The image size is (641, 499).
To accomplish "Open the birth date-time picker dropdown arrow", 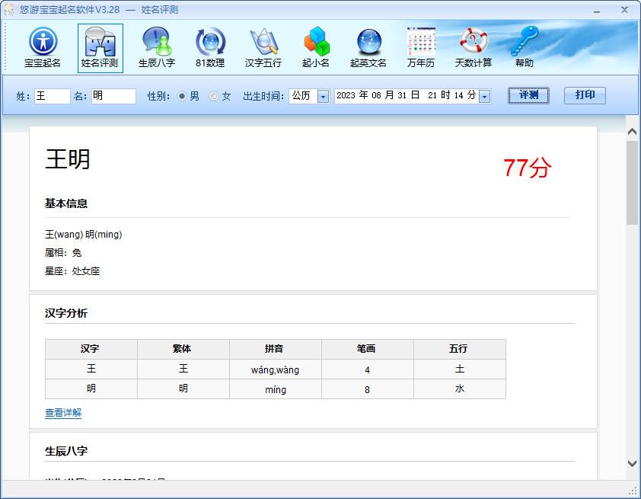I will tap(485, 97).
